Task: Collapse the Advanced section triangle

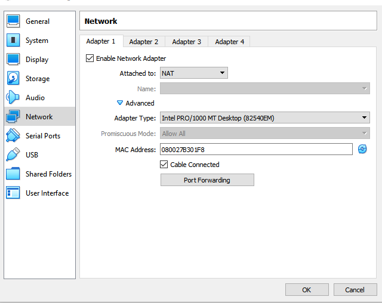Action: (120, 103)
